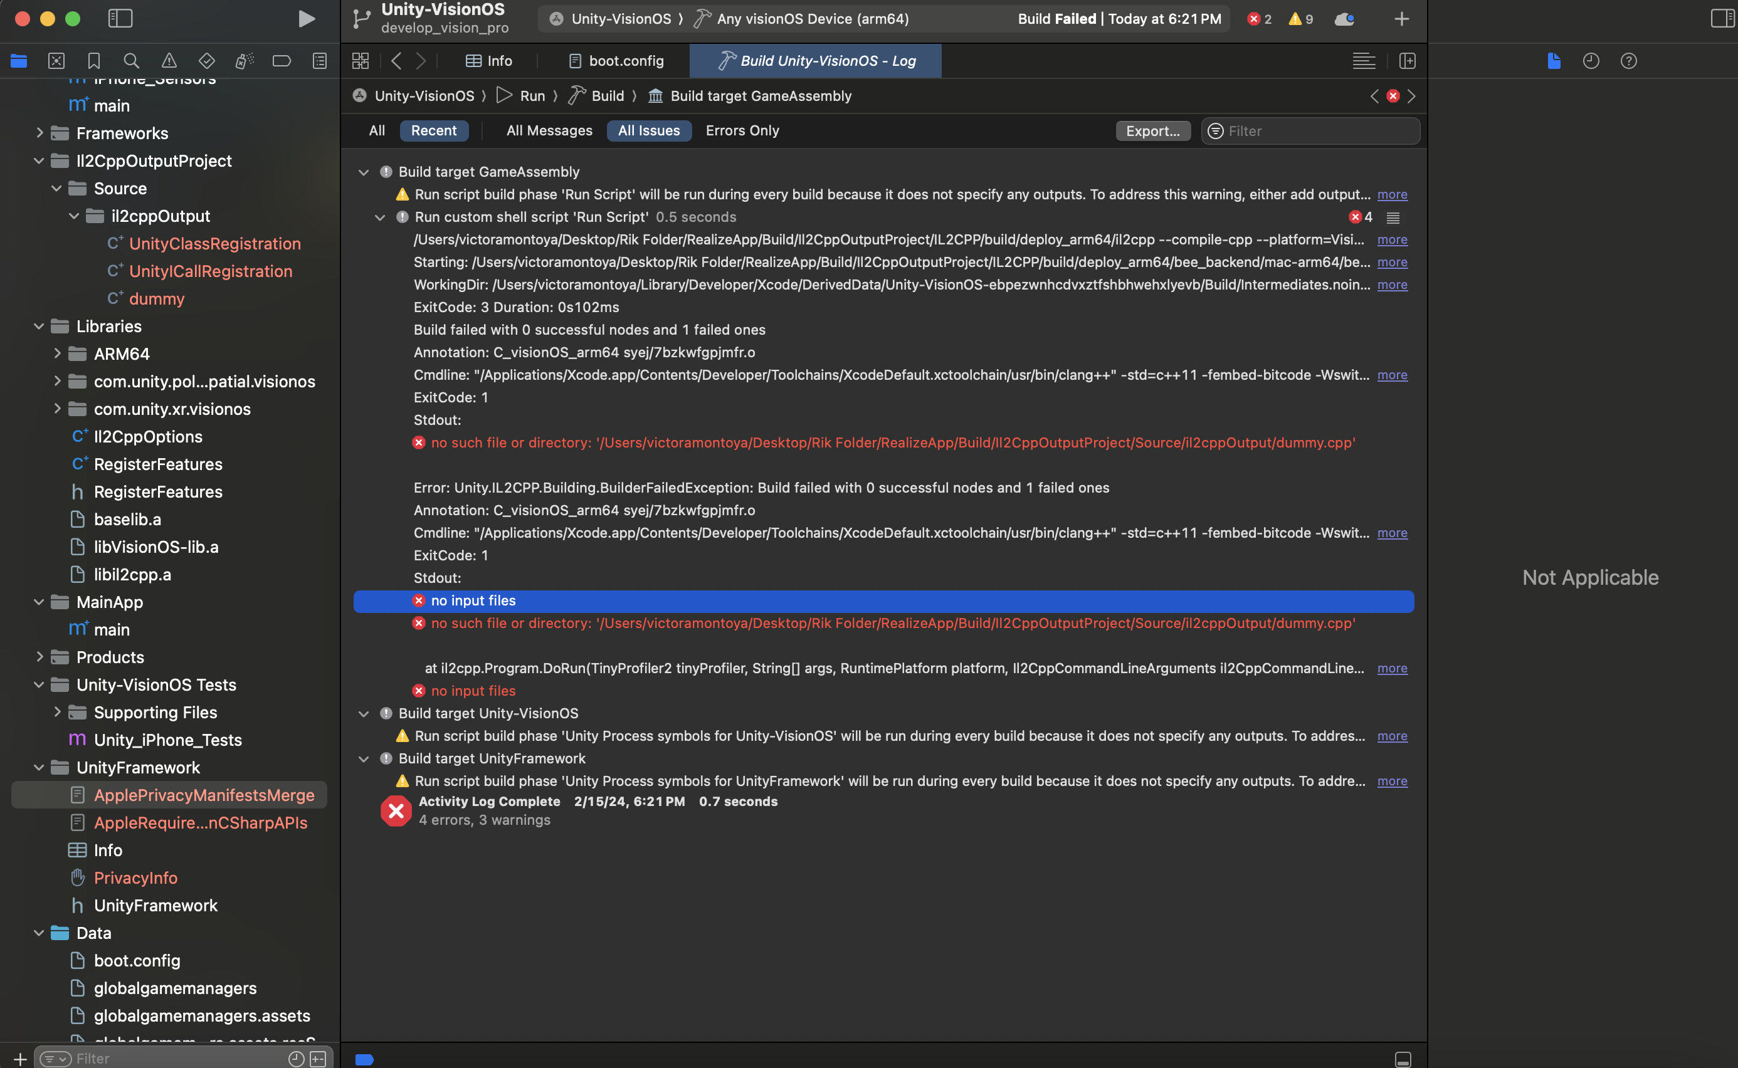Select the Recent scope filter
This screenshot has height=1068, width=1738.
point(434,130)
